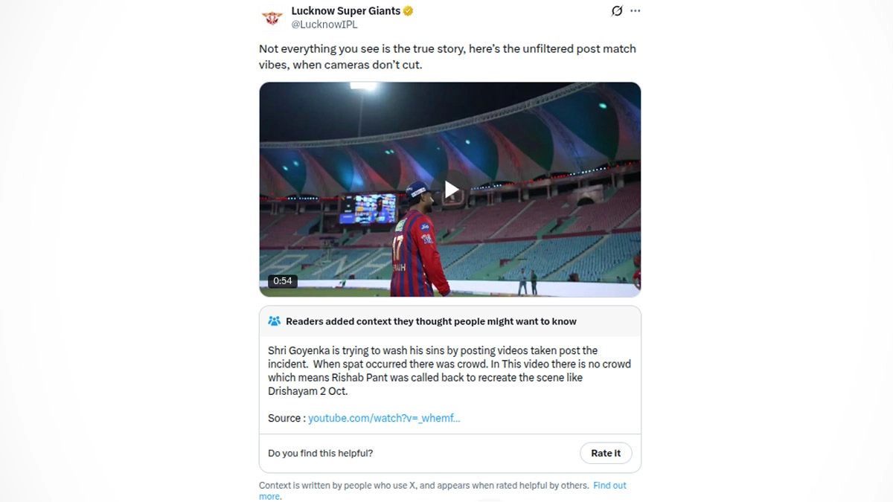Click the 0:54 video duration badge
Image resolution: width=893 pixels, height=502 pixels.
[x=282, y=281]
